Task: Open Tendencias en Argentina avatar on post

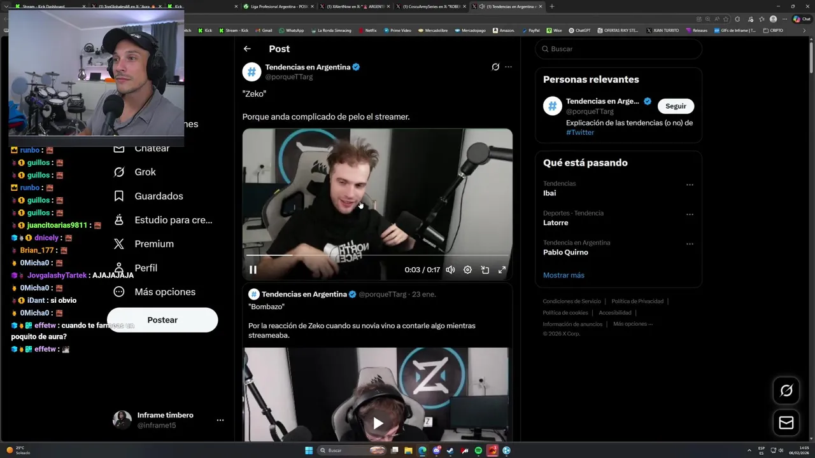Action: point(252,72)
